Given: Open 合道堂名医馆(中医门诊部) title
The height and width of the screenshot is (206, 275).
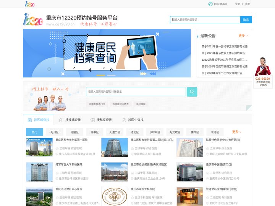Looking at the screenshot, I should tap(222, 189).
